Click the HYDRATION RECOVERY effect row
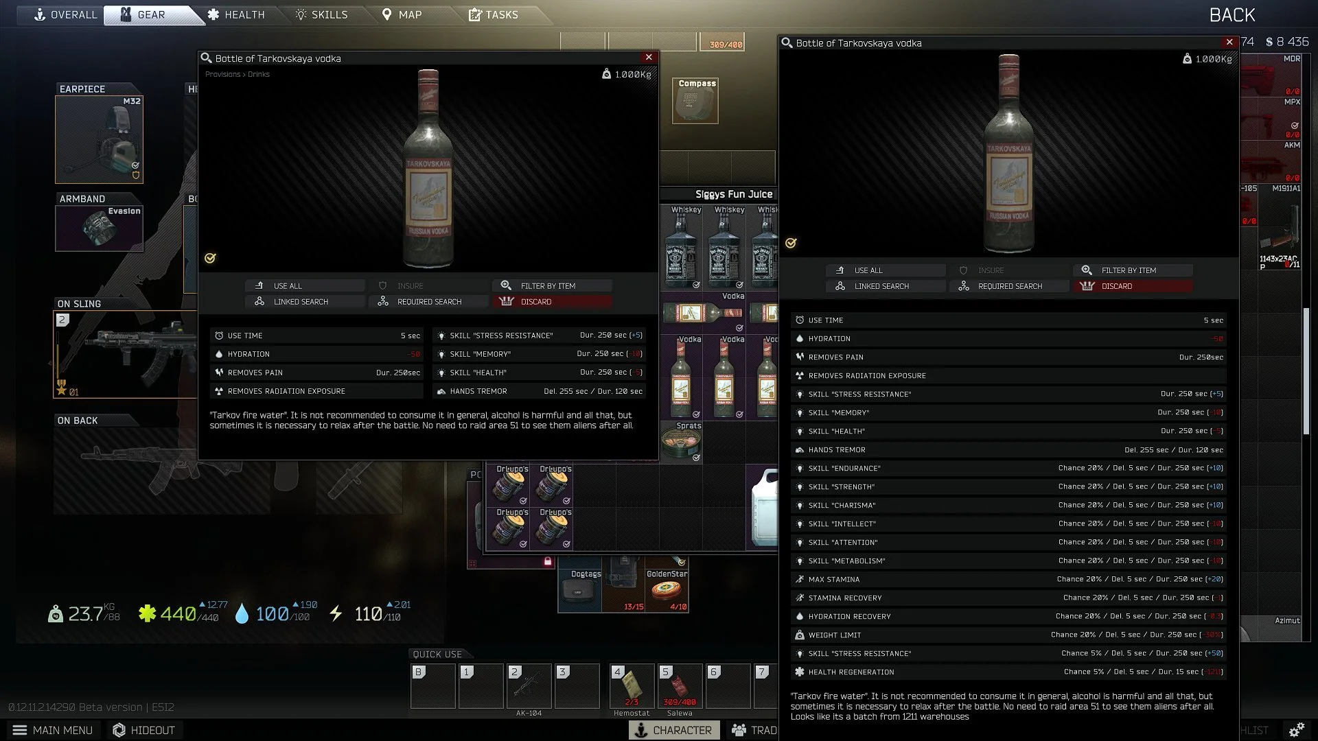Image resolution: width=1318 pixels, height=741 pixels. [x=1008, y=616]
